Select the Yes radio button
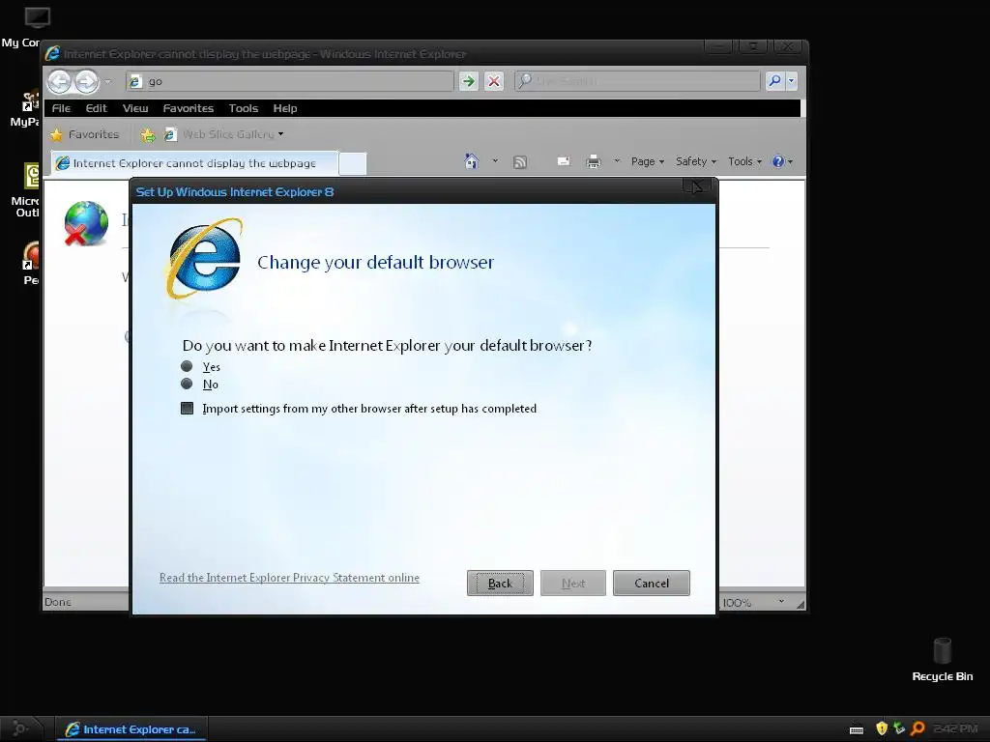This screenshot has height=742, width=990. [187, 366]
